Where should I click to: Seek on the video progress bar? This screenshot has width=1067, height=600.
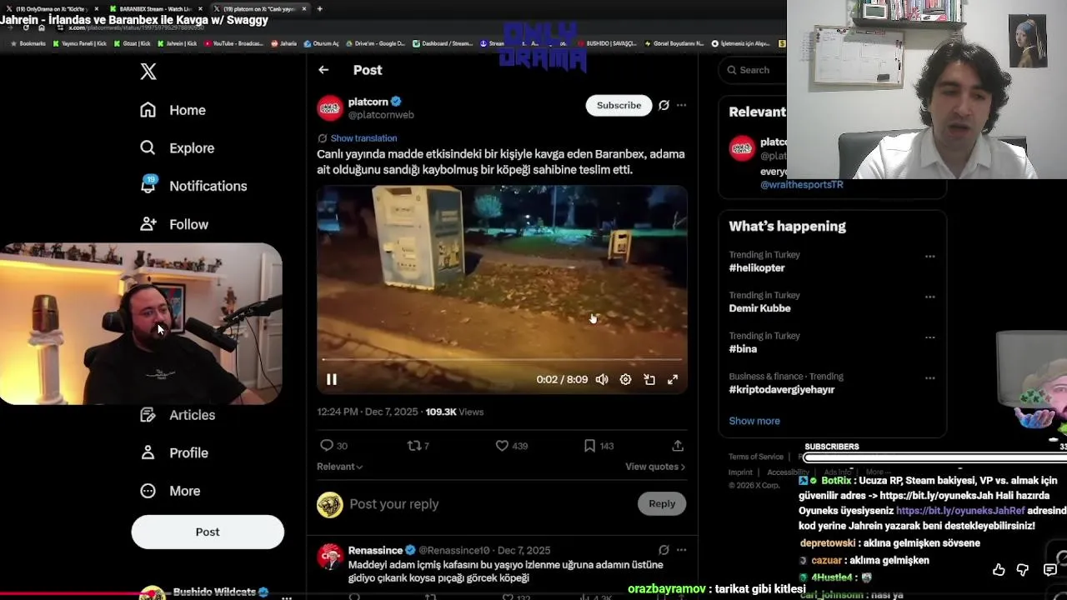point(502,360)
